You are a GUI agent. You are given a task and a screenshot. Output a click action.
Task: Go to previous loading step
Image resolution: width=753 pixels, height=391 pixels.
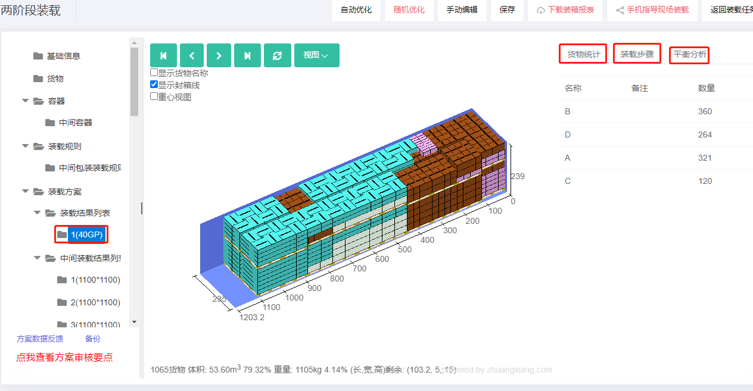[192, 55]
